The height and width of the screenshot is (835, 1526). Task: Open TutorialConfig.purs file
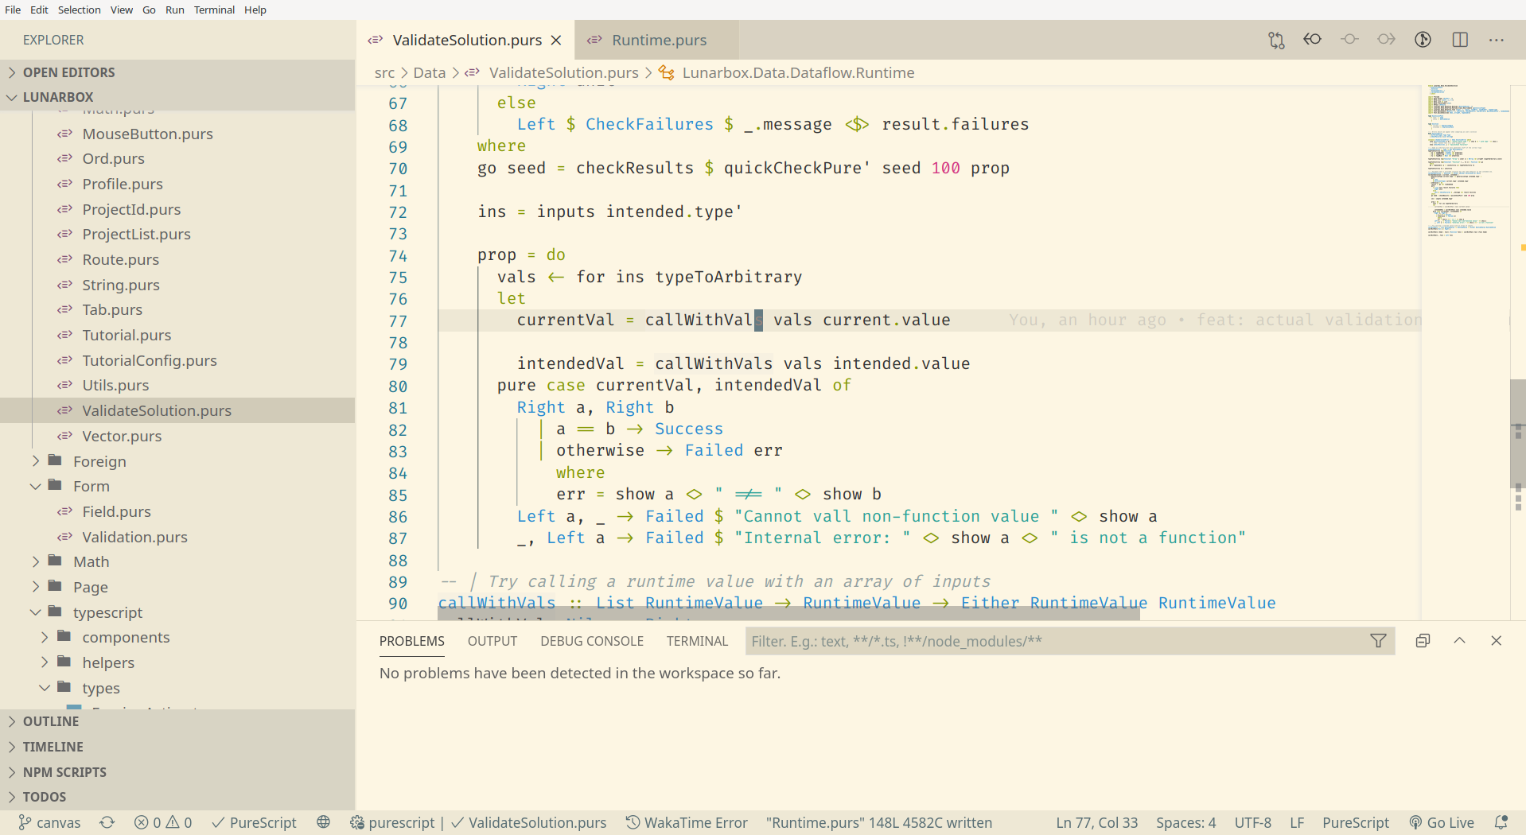pos(177,360)
